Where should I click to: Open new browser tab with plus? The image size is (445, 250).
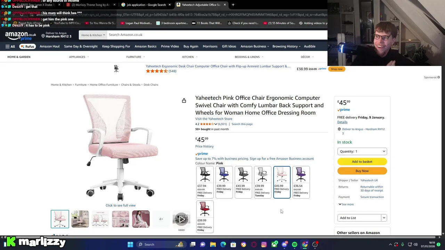pyautogui.click(x=233, y=5)
